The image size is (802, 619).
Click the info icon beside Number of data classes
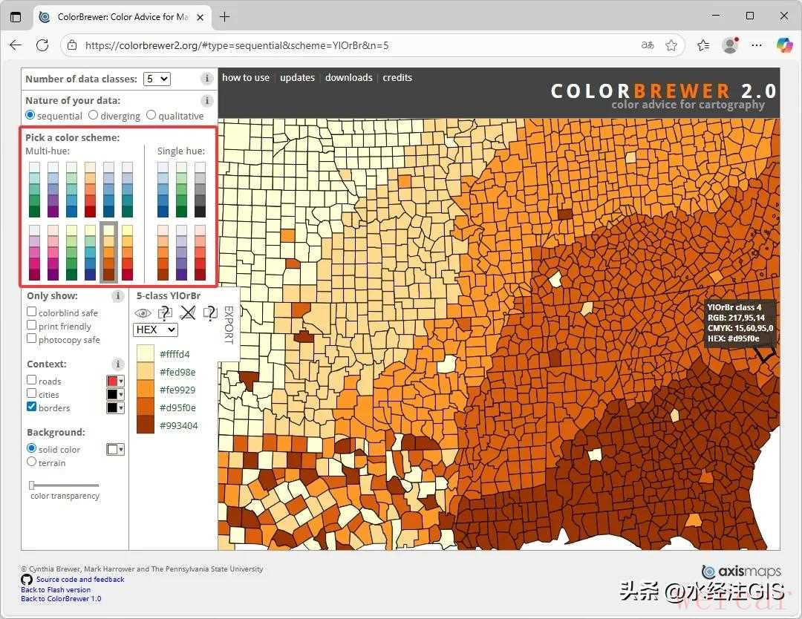pyautogui.click(x=207, y=79)
